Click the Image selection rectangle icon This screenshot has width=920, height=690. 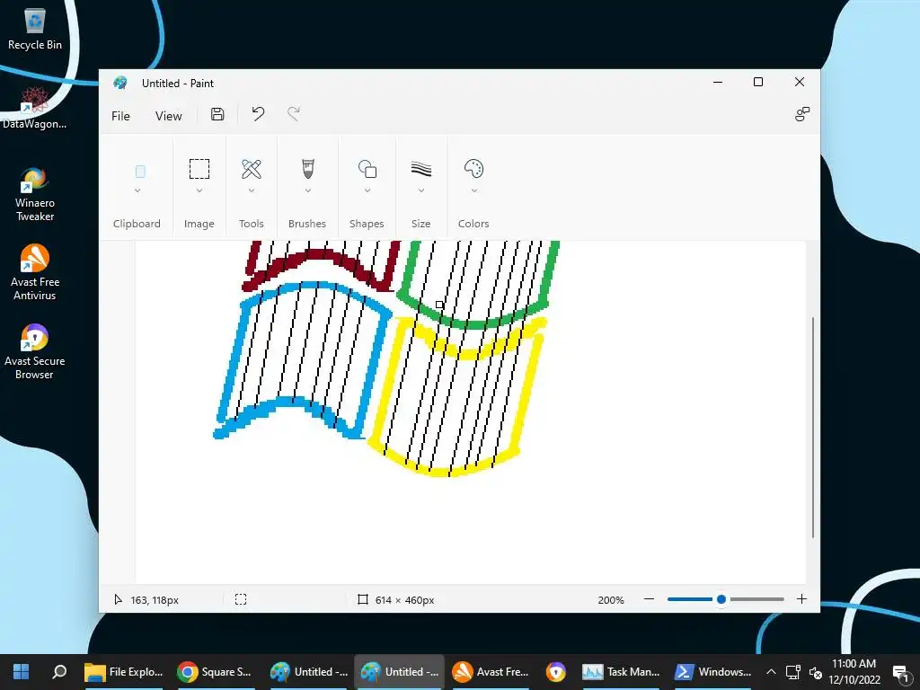tap(199, 169)
